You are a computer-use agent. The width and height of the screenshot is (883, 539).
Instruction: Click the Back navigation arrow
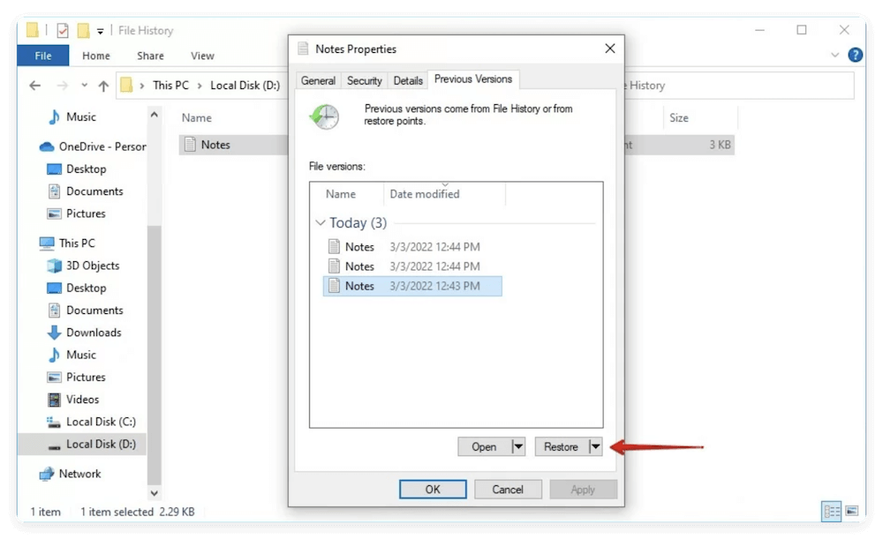[34, 85]
